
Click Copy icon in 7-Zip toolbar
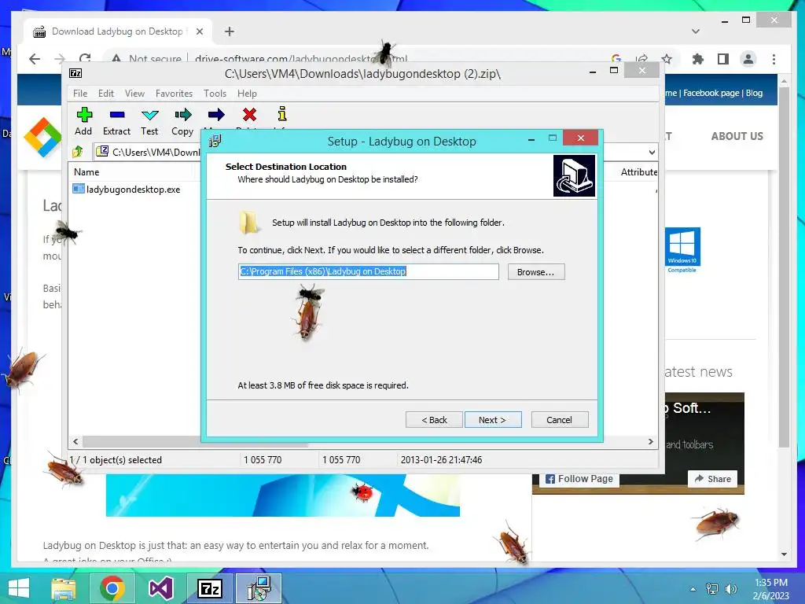182,115
